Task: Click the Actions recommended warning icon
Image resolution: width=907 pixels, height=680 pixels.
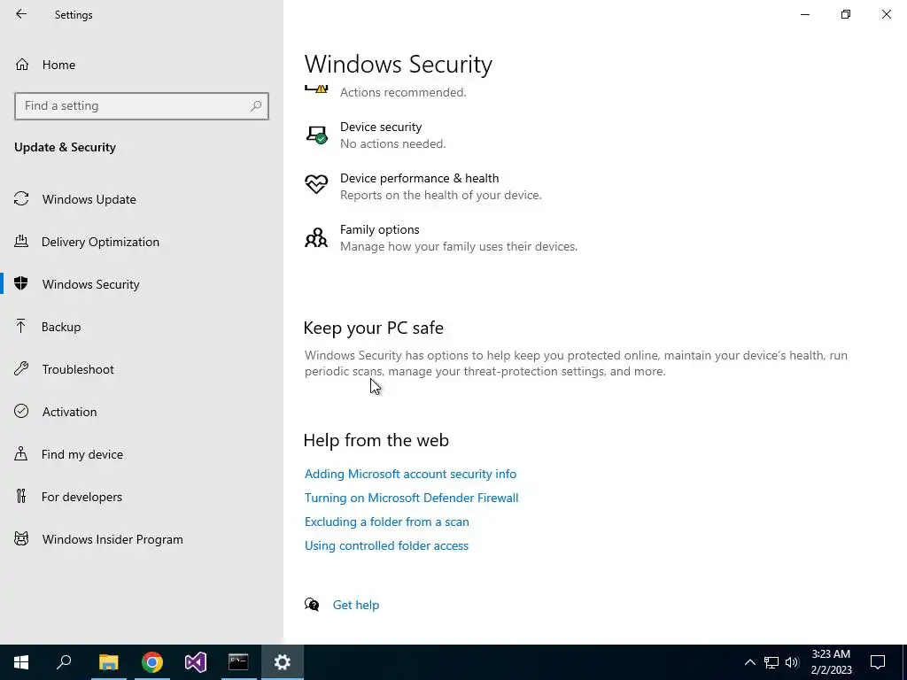Action: click(316, 89)
